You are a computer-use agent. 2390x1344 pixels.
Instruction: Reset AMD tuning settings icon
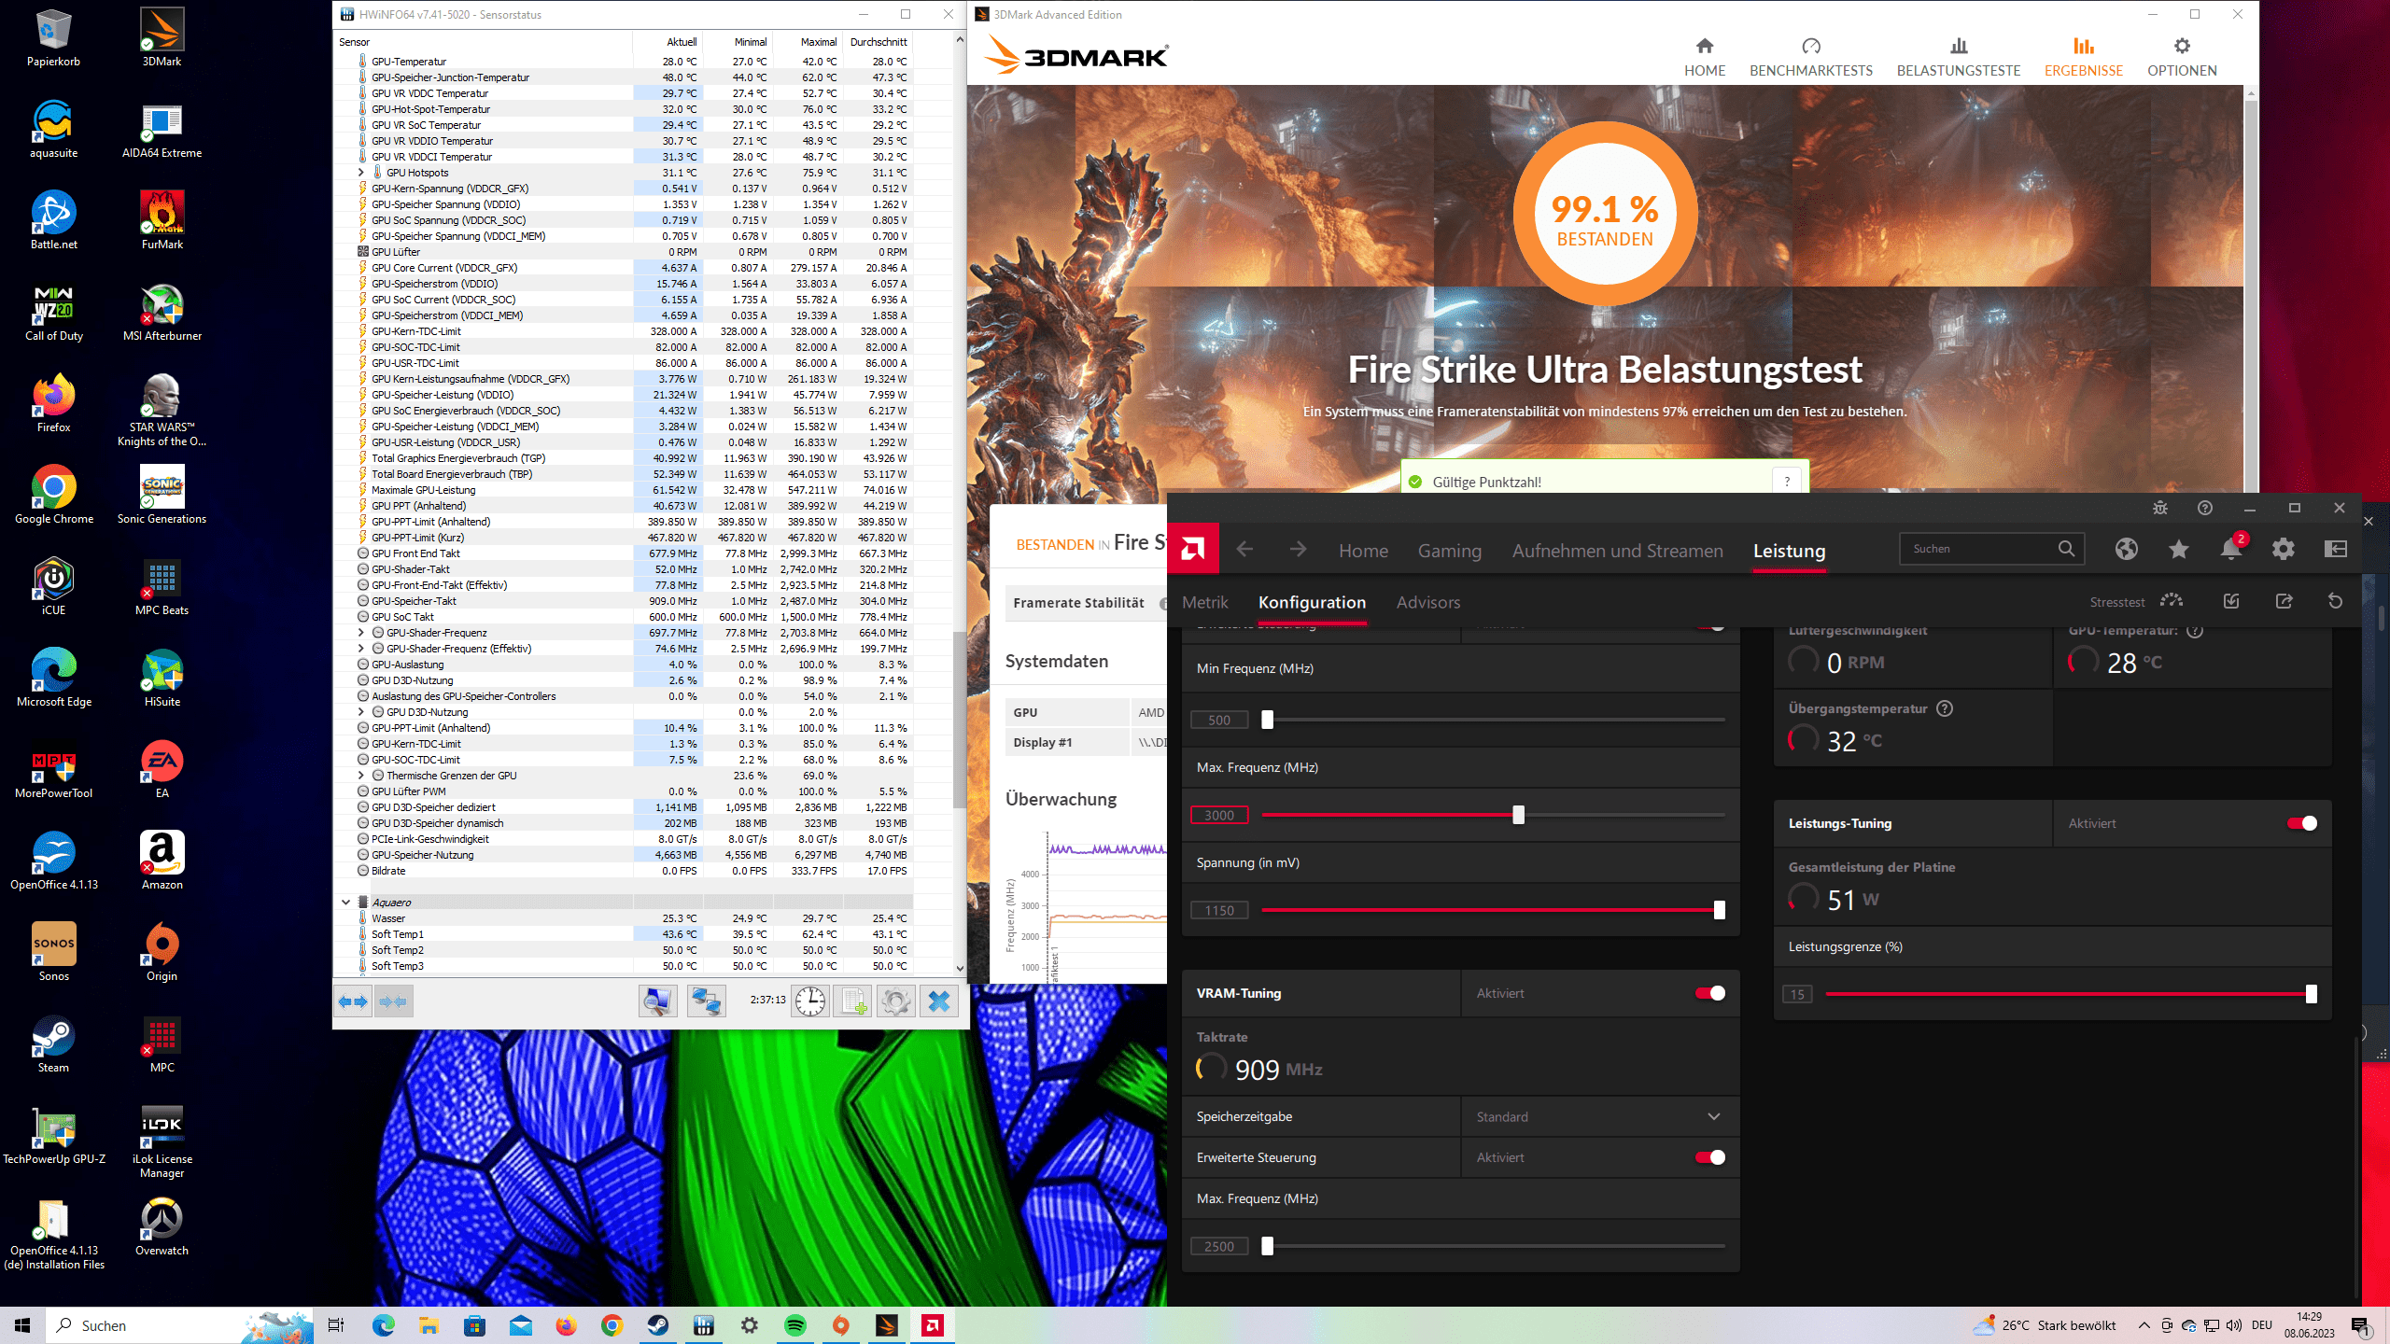coord(2336,601)
